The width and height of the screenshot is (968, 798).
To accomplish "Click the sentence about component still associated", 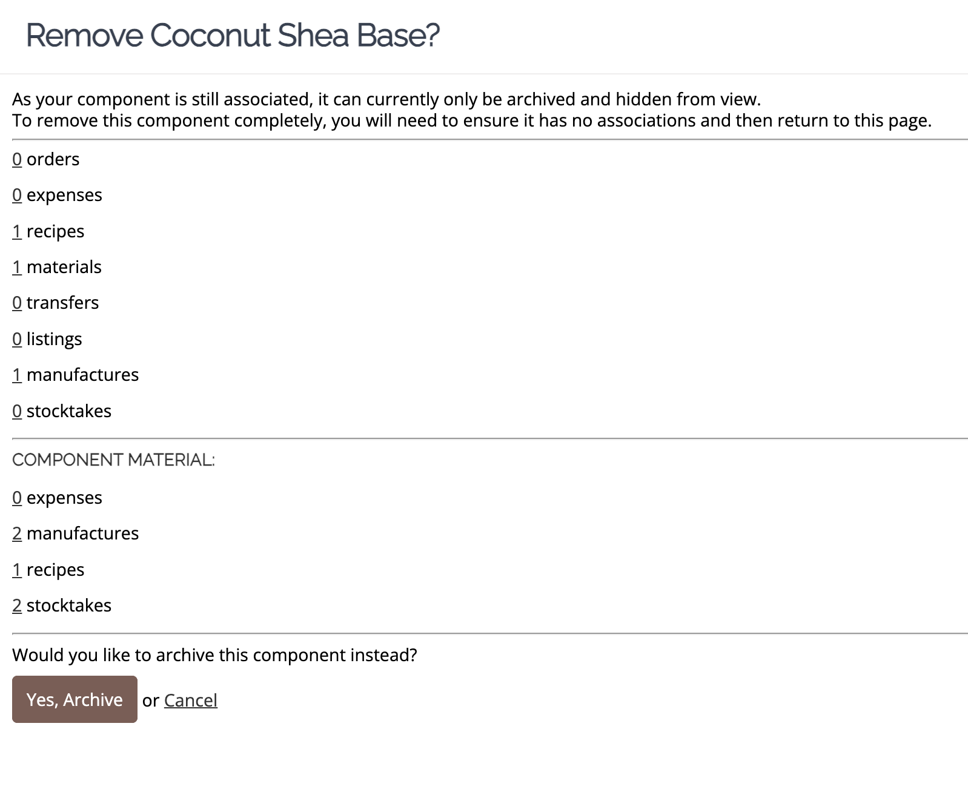I will tap(386, 99).
